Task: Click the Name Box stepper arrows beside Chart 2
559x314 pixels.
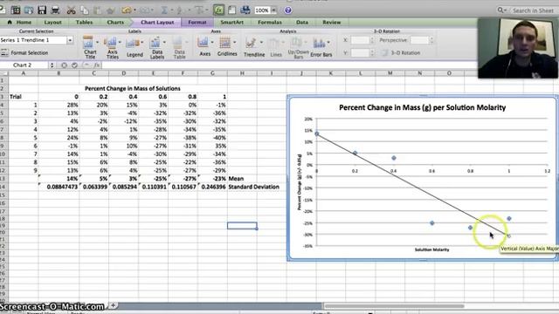Action: click(x=52, y=65)
